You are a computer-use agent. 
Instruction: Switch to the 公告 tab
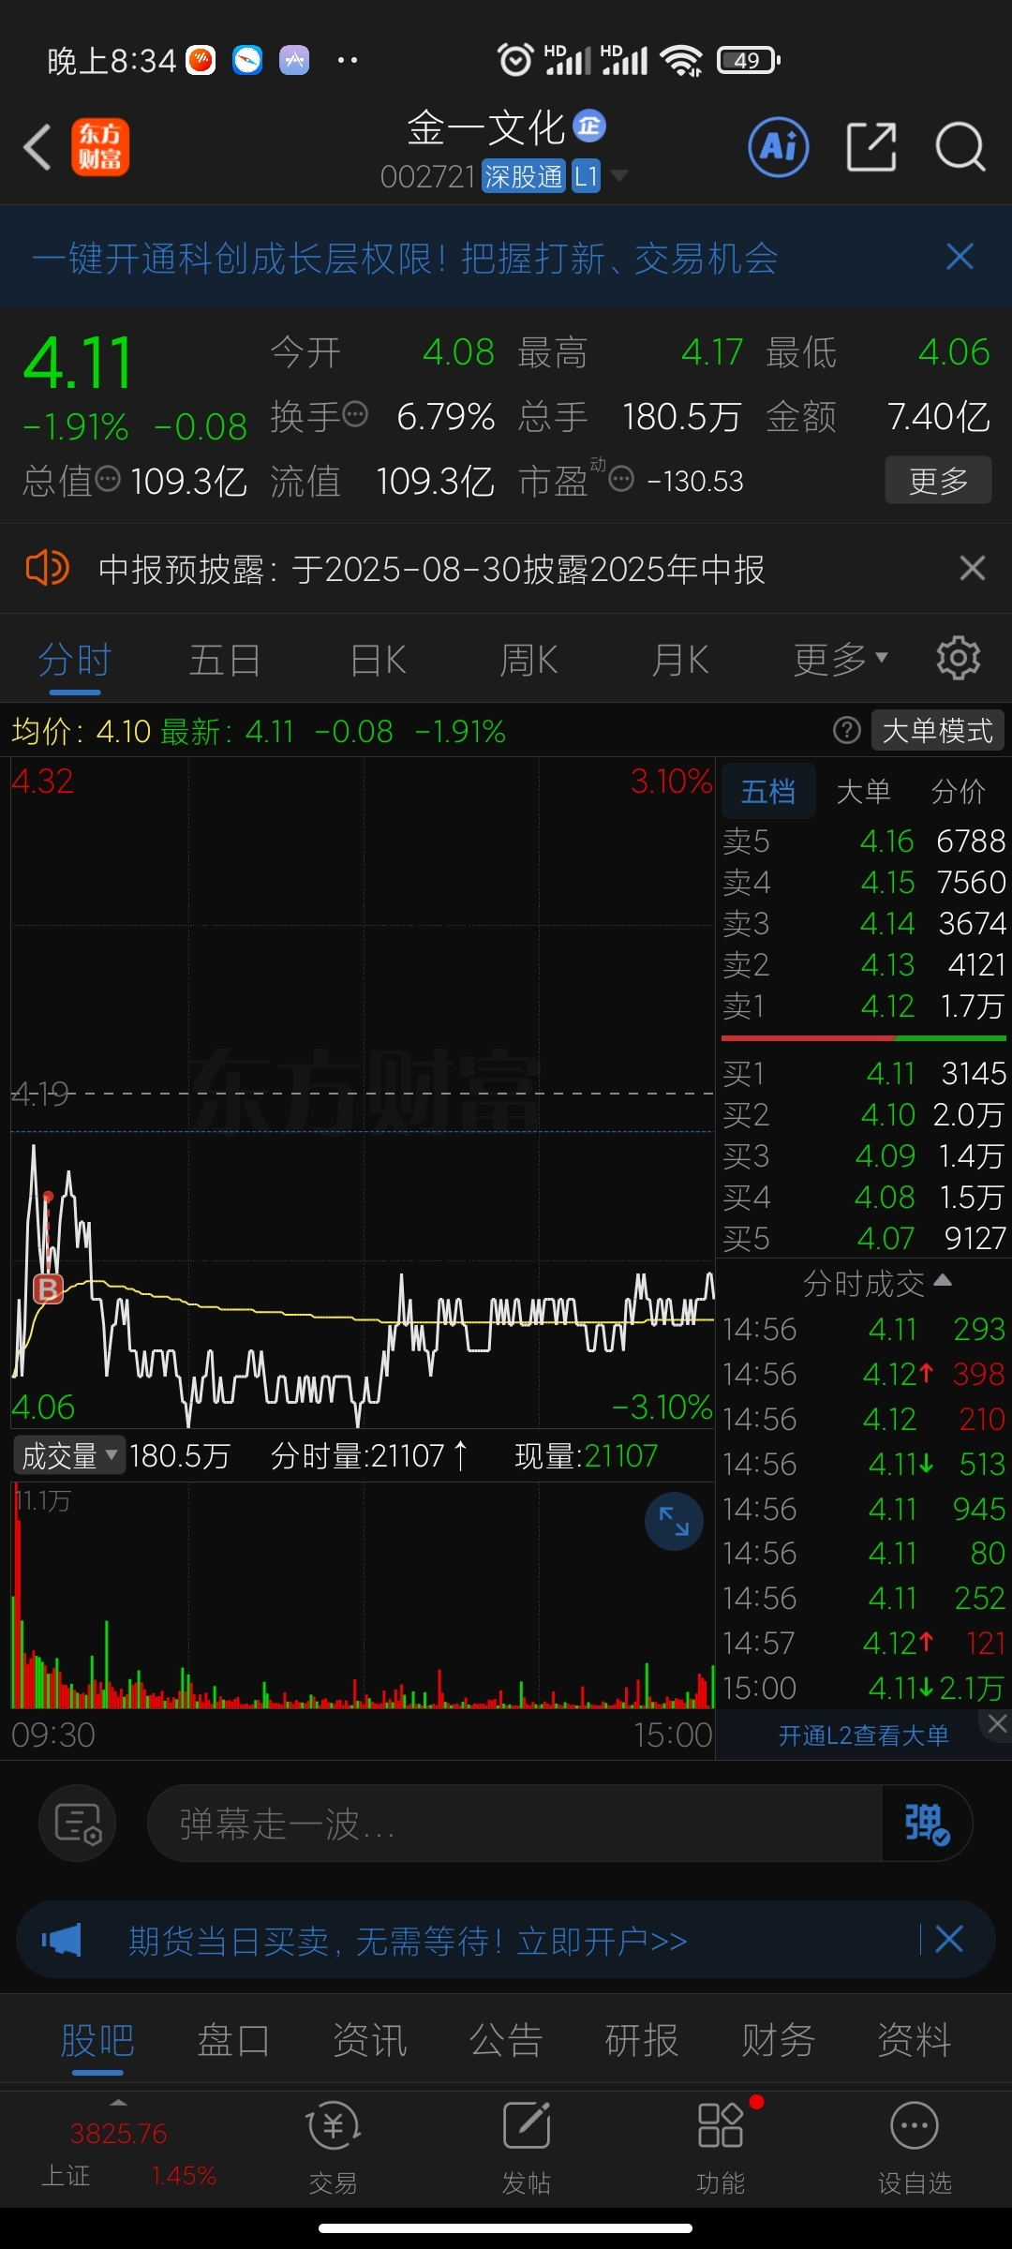click(x=506, y=2039)
